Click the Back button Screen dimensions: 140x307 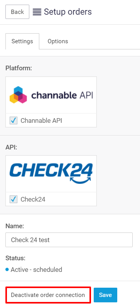[17, 12]
